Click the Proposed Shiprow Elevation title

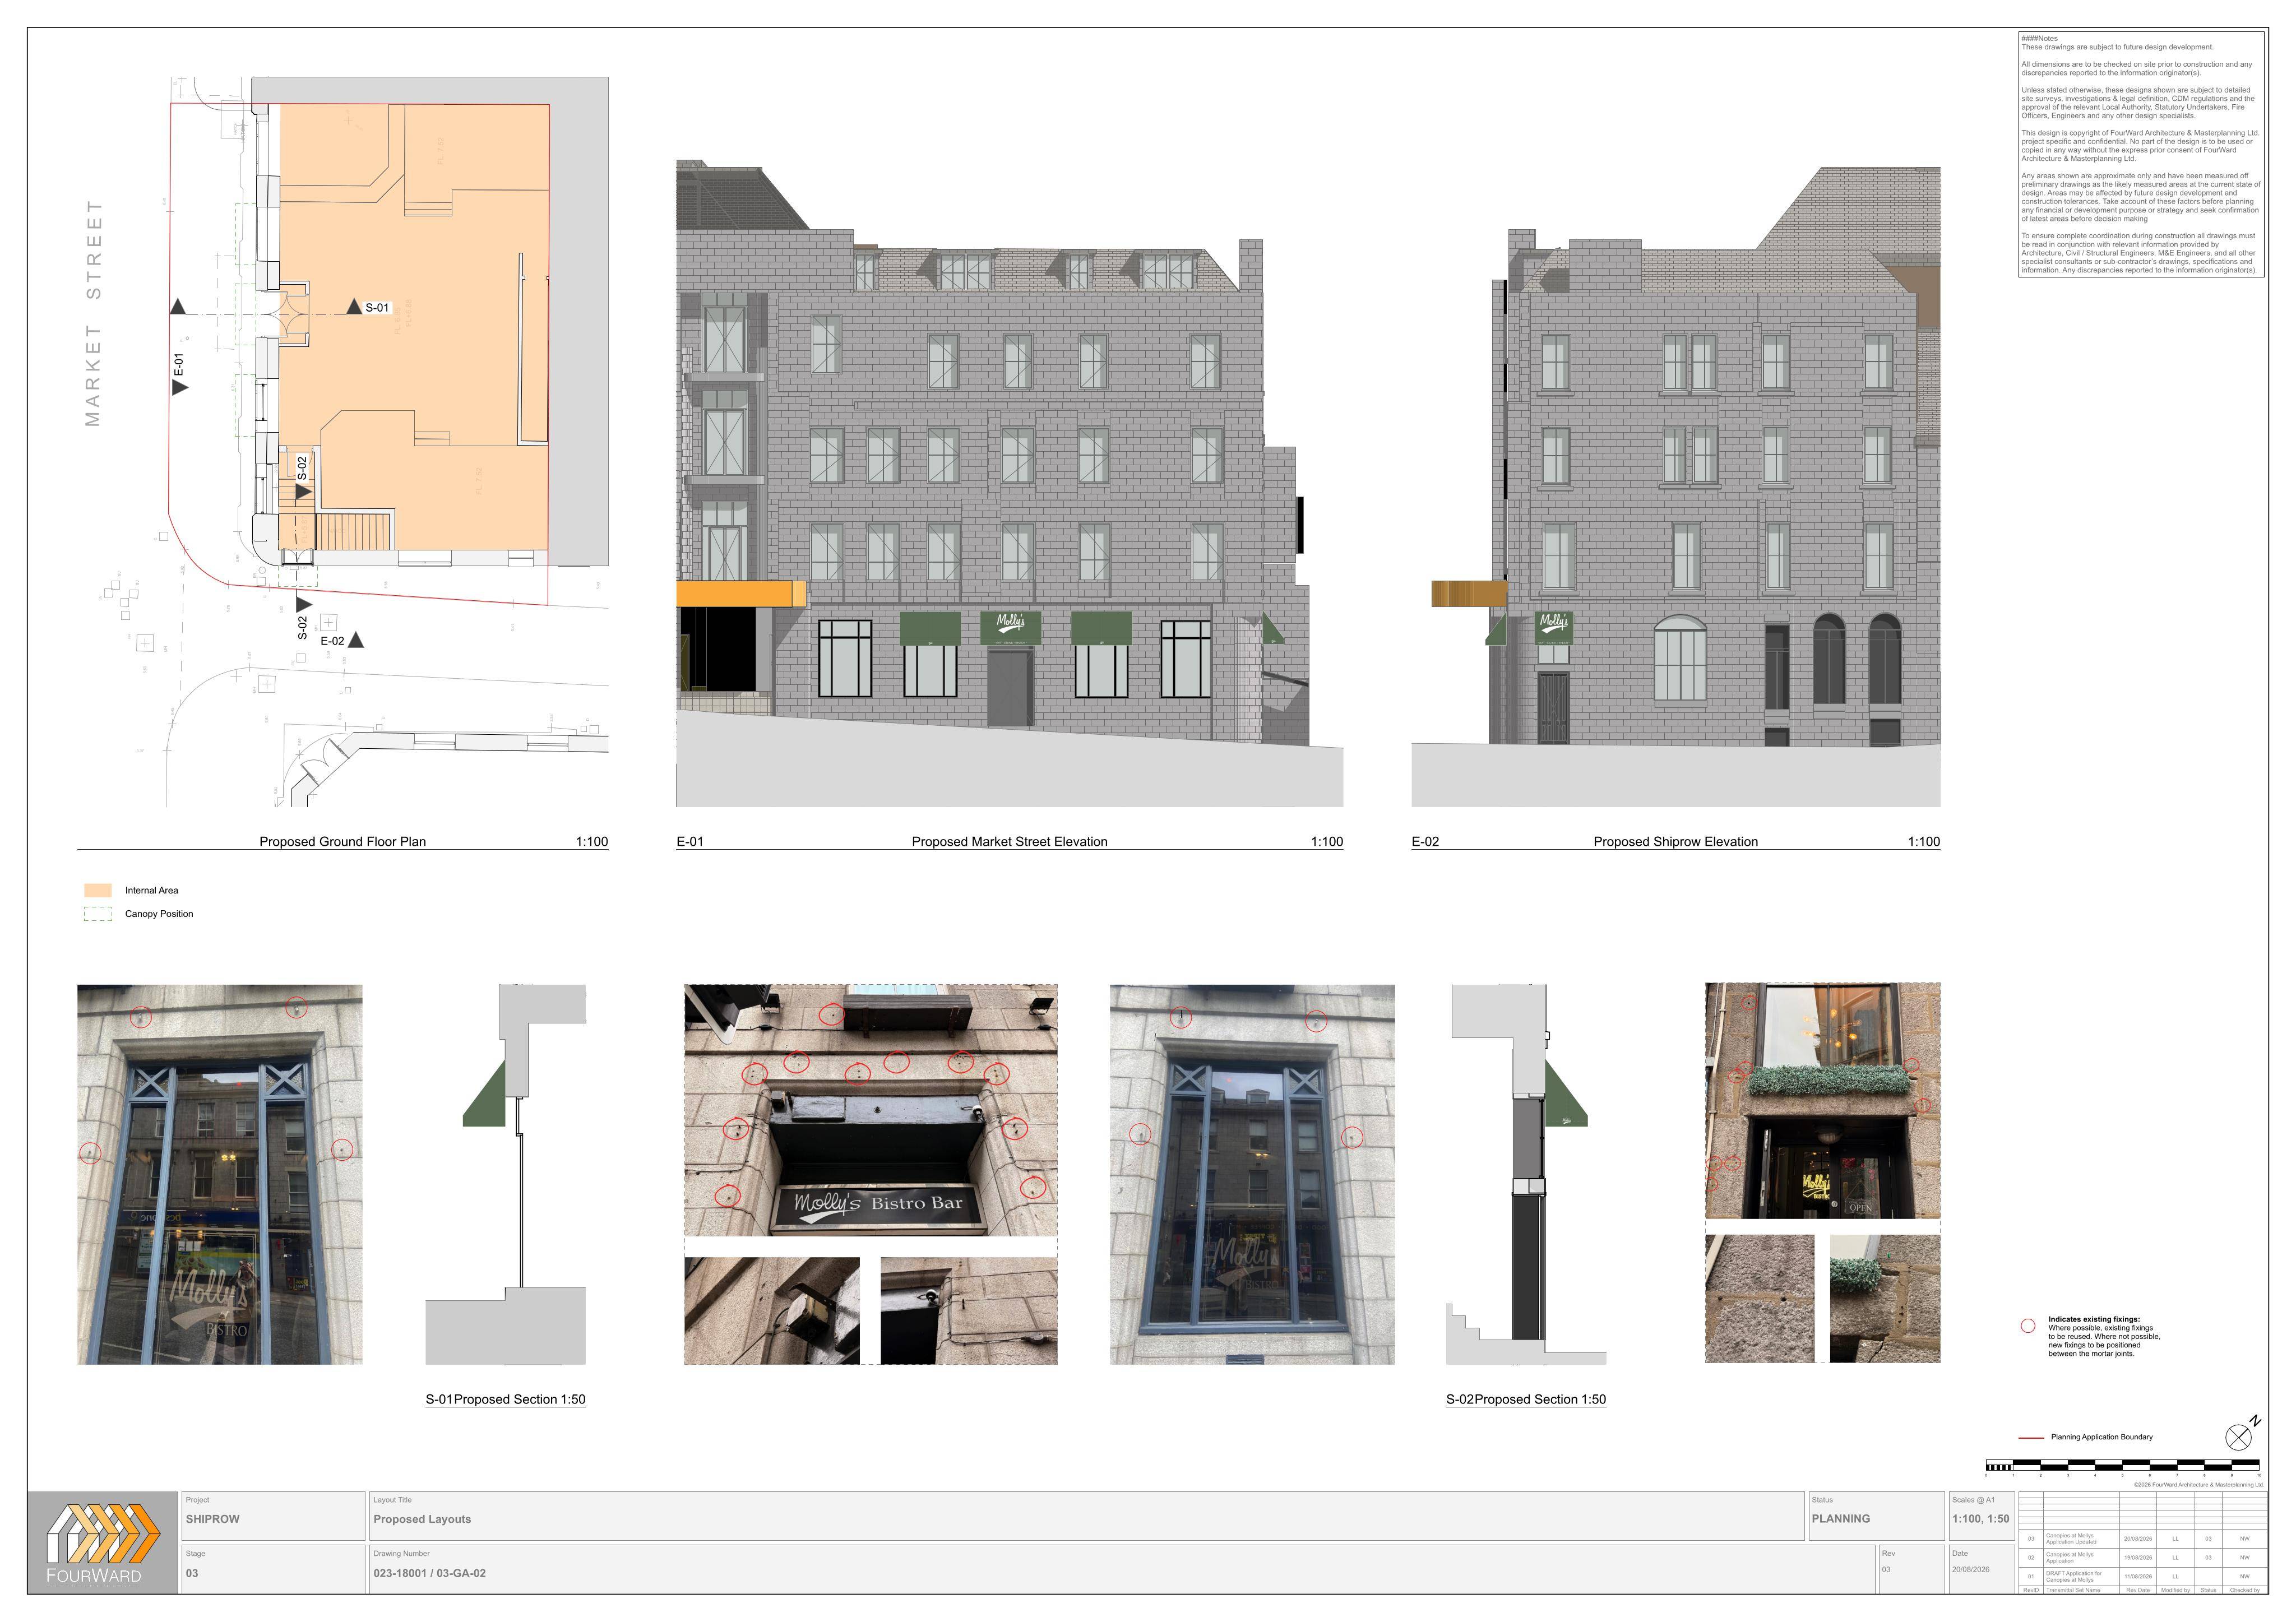1676,841
